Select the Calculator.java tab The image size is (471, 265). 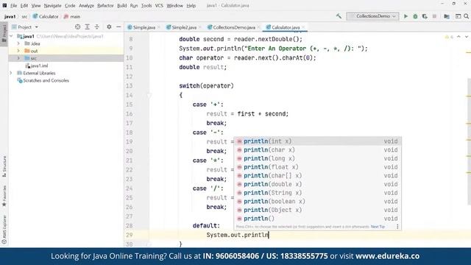click(285, 27)
